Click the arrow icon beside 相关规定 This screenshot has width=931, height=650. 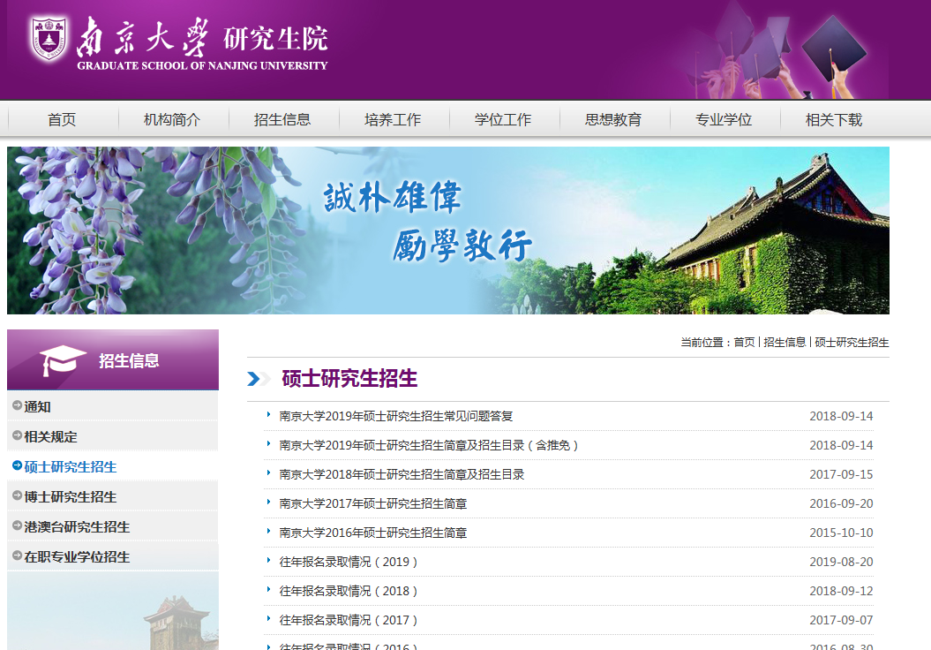pos(17,436)
